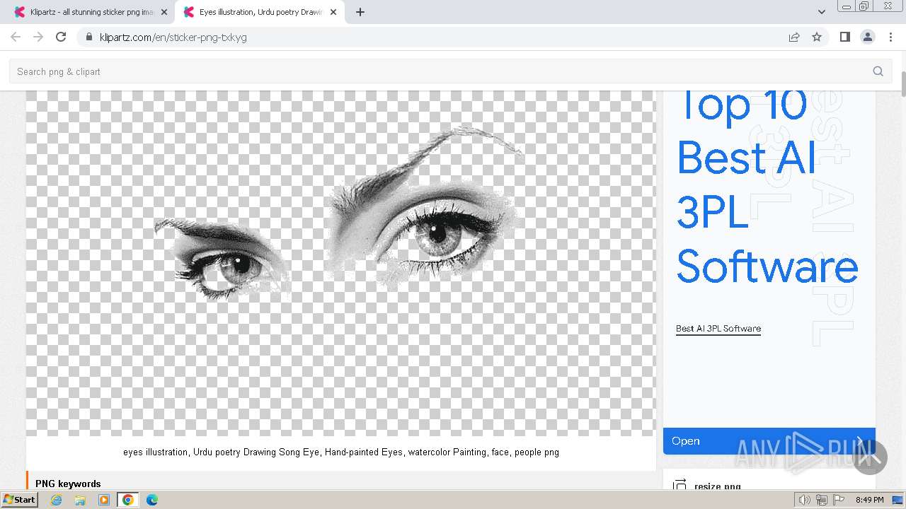Click the resize png crop icon
The width and height of the screenshot is (906, 509).
[679, 486]
